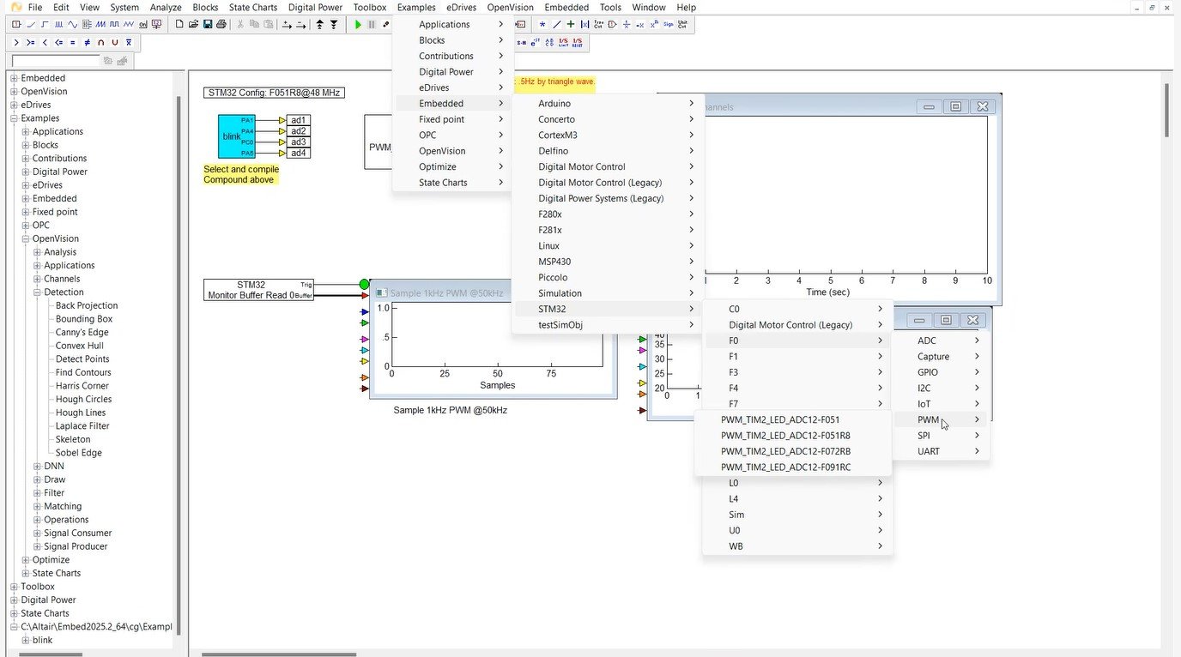
Task: Expand the Toolbox tree node
Action: pos(14,587)
